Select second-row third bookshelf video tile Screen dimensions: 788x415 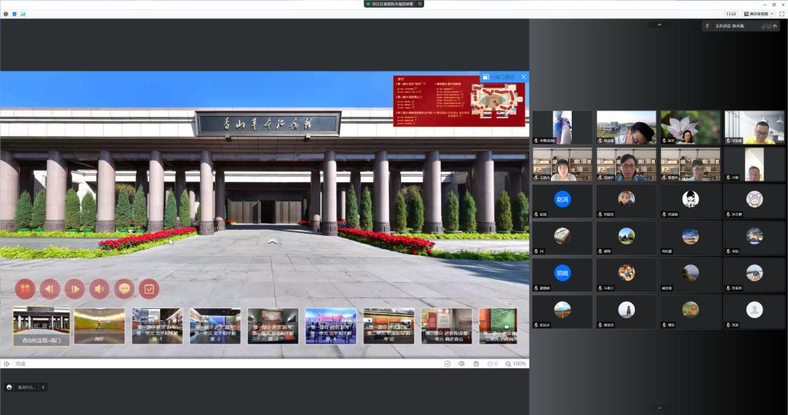click(690, 164)
